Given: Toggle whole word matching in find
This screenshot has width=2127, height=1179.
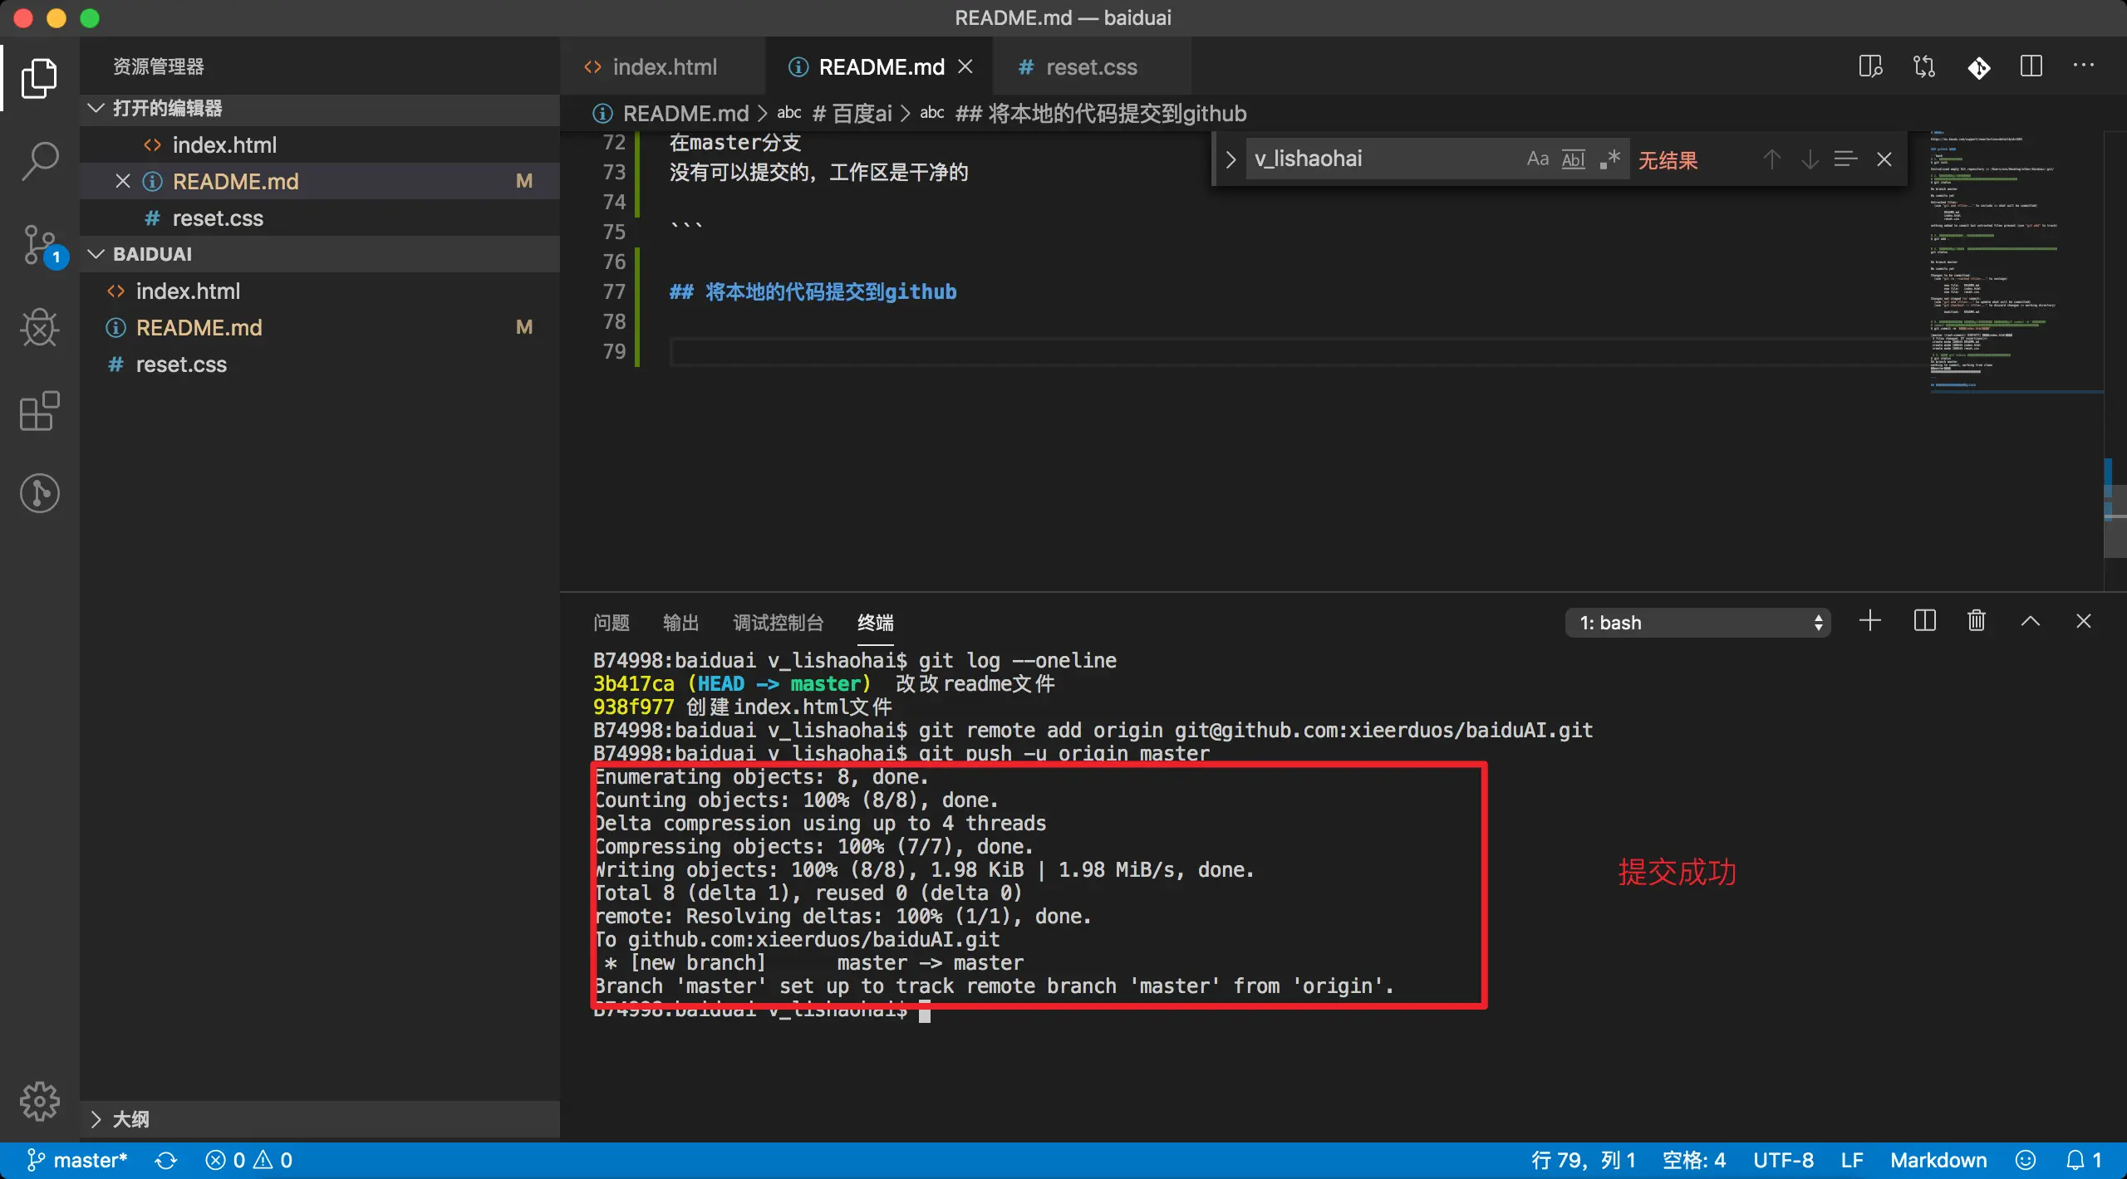Looking at the screenshot, I should tap(1574, 159).
